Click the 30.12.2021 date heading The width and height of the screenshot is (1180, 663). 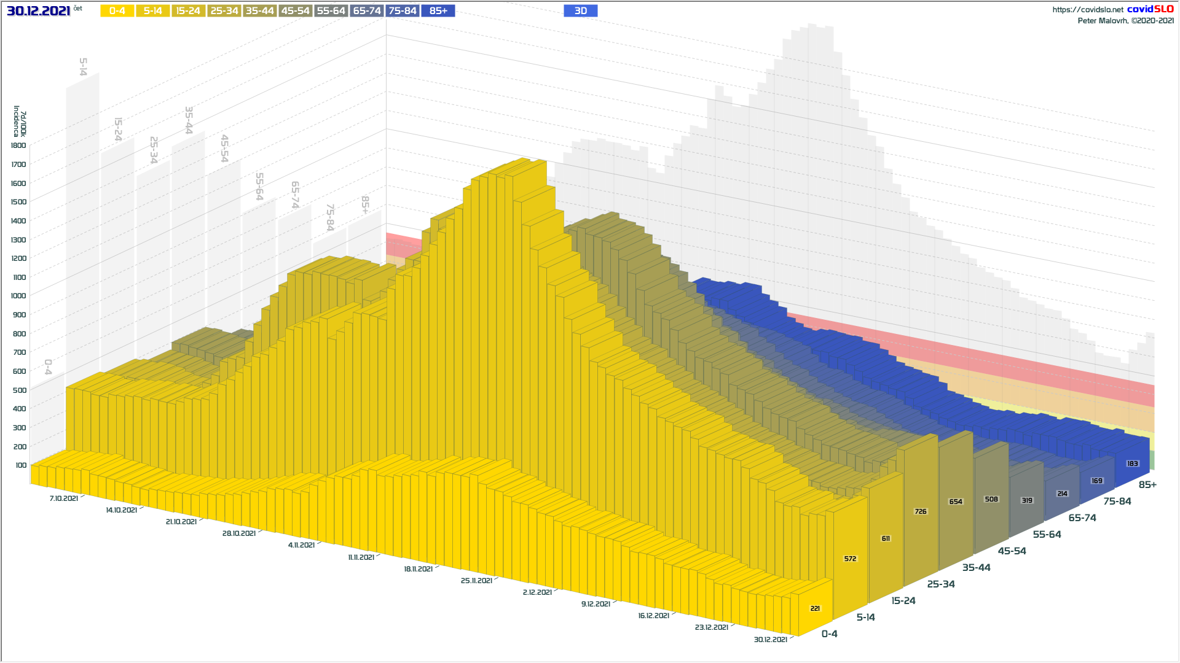[x=39, y=11]
